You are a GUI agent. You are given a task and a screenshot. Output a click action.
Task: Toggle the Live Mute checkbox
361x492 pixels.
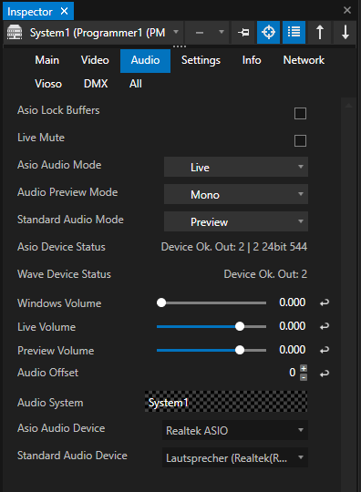point(300,140)
